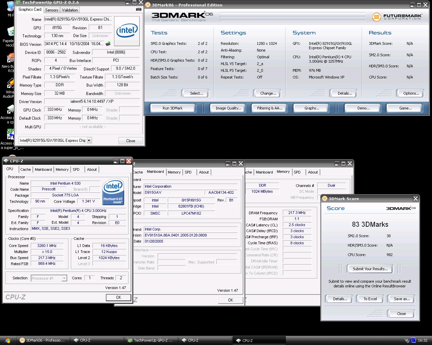Viewport: 432px width, 345px height.
Task: Click the BIOS Version field EV91510A
Action: point(191,235)
